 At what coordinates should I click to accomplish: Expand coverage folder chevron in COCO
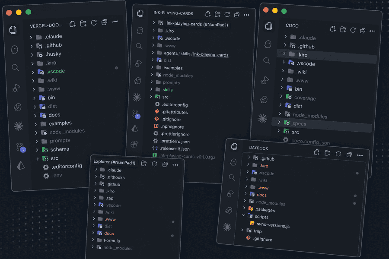coord(281,96)
